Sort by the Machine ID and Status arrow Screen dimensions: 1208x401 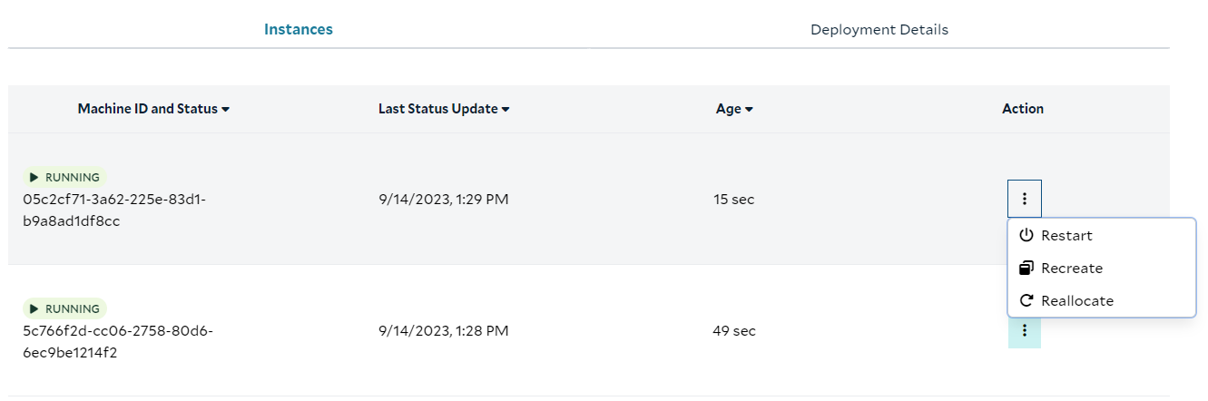point(226,110)
